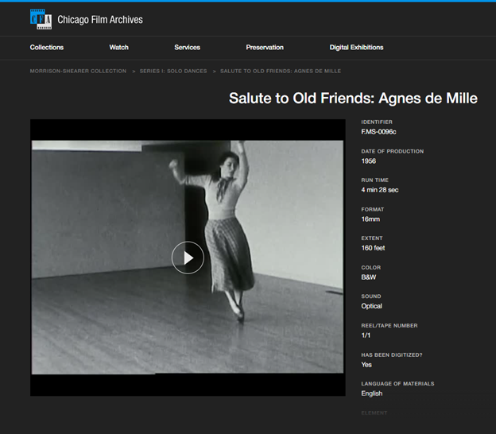Click the B&W color value
The width and height of the screenshot is (496, 434).
370,277
